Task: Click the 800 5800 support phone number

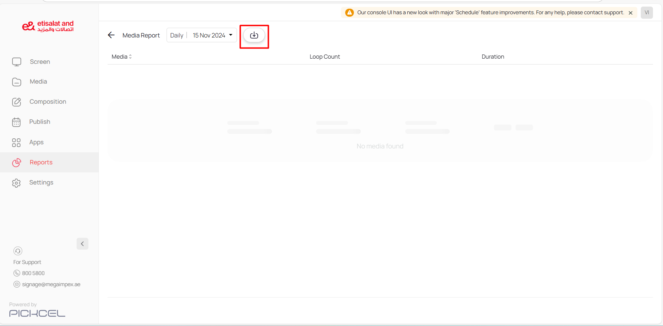Action: [x=33, y=273]
